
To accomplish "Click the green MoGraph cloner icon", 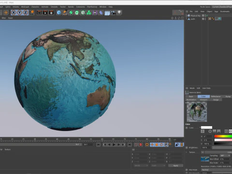I will click(x=89, y=13).
